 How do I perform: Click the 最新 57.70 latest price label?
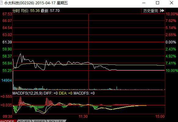50,11
